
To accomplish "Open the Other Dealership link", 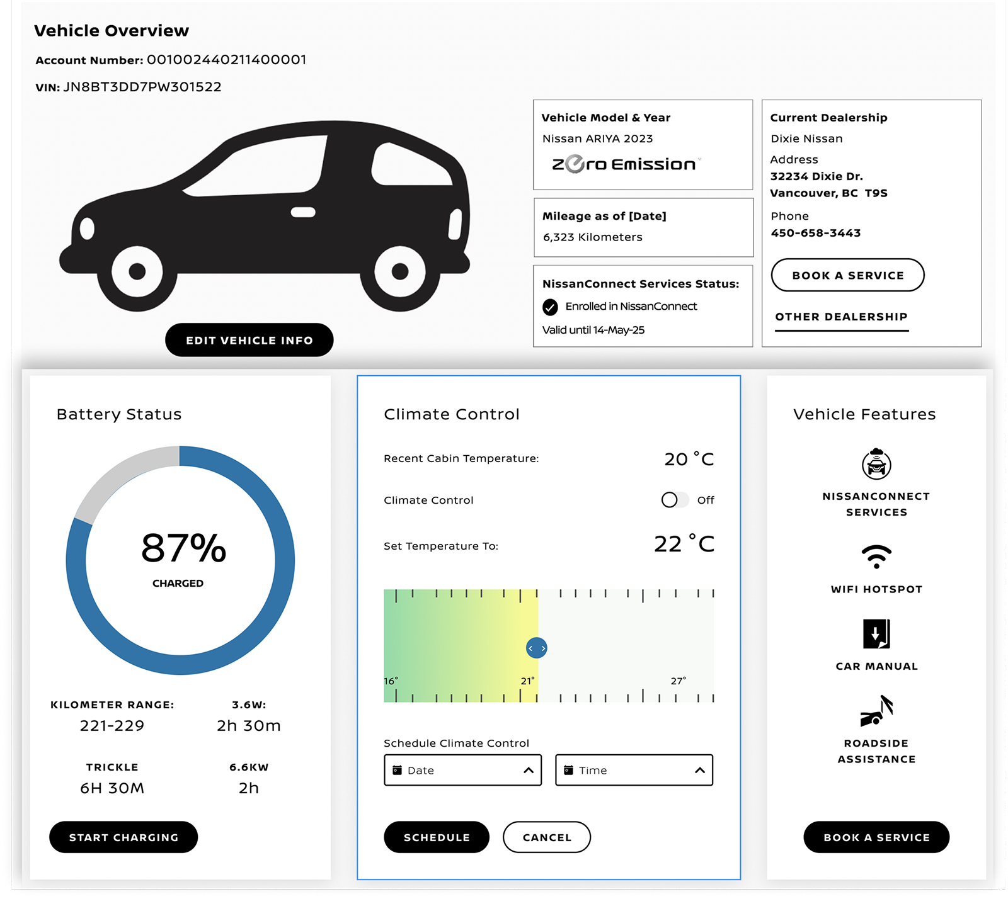I will [x=840, y=317].
